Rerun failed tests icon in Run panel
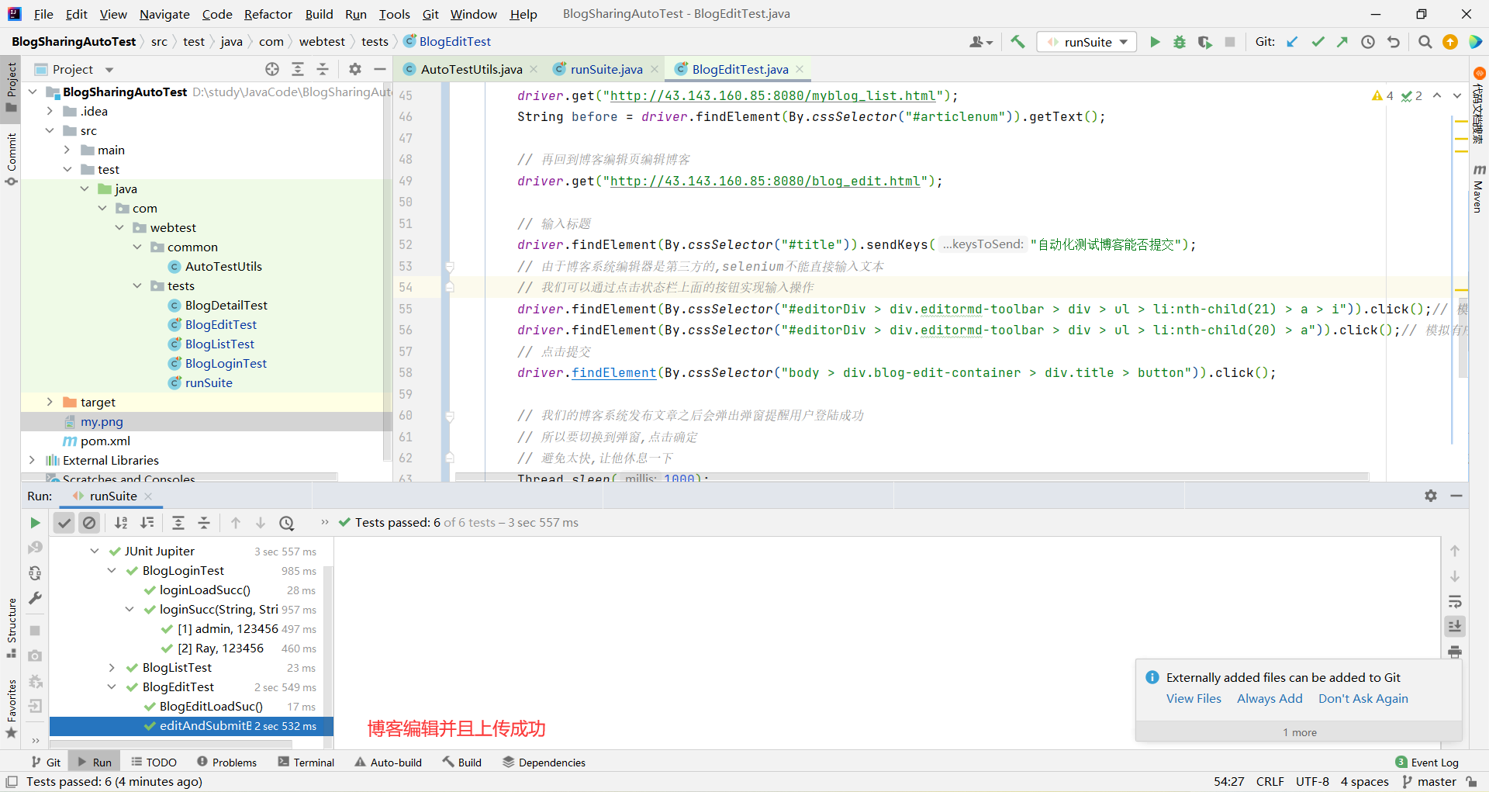This screenshot has width=1489, height=792. (35, 548)
